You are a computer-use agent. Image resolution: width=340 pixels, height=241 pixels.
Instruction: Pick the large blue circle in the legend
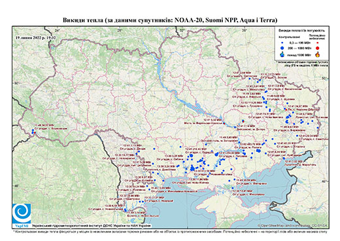(x=282, y=48)
